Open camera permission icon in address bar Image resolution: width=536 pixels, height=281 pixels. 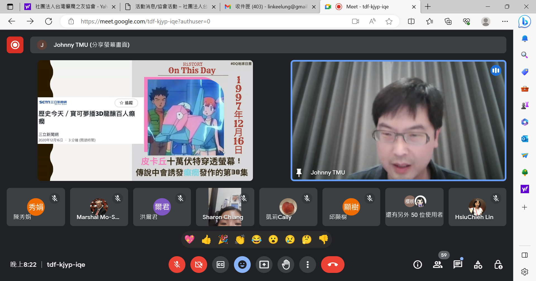(x=355, y=21)
